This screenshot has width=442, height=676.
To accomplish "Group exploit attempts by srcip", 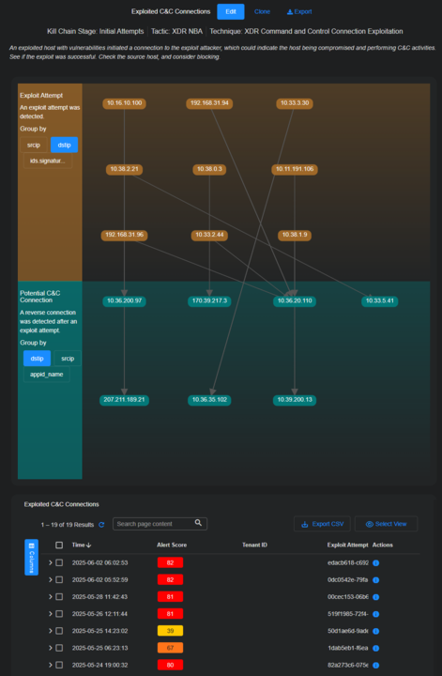I will coord(34,146).
